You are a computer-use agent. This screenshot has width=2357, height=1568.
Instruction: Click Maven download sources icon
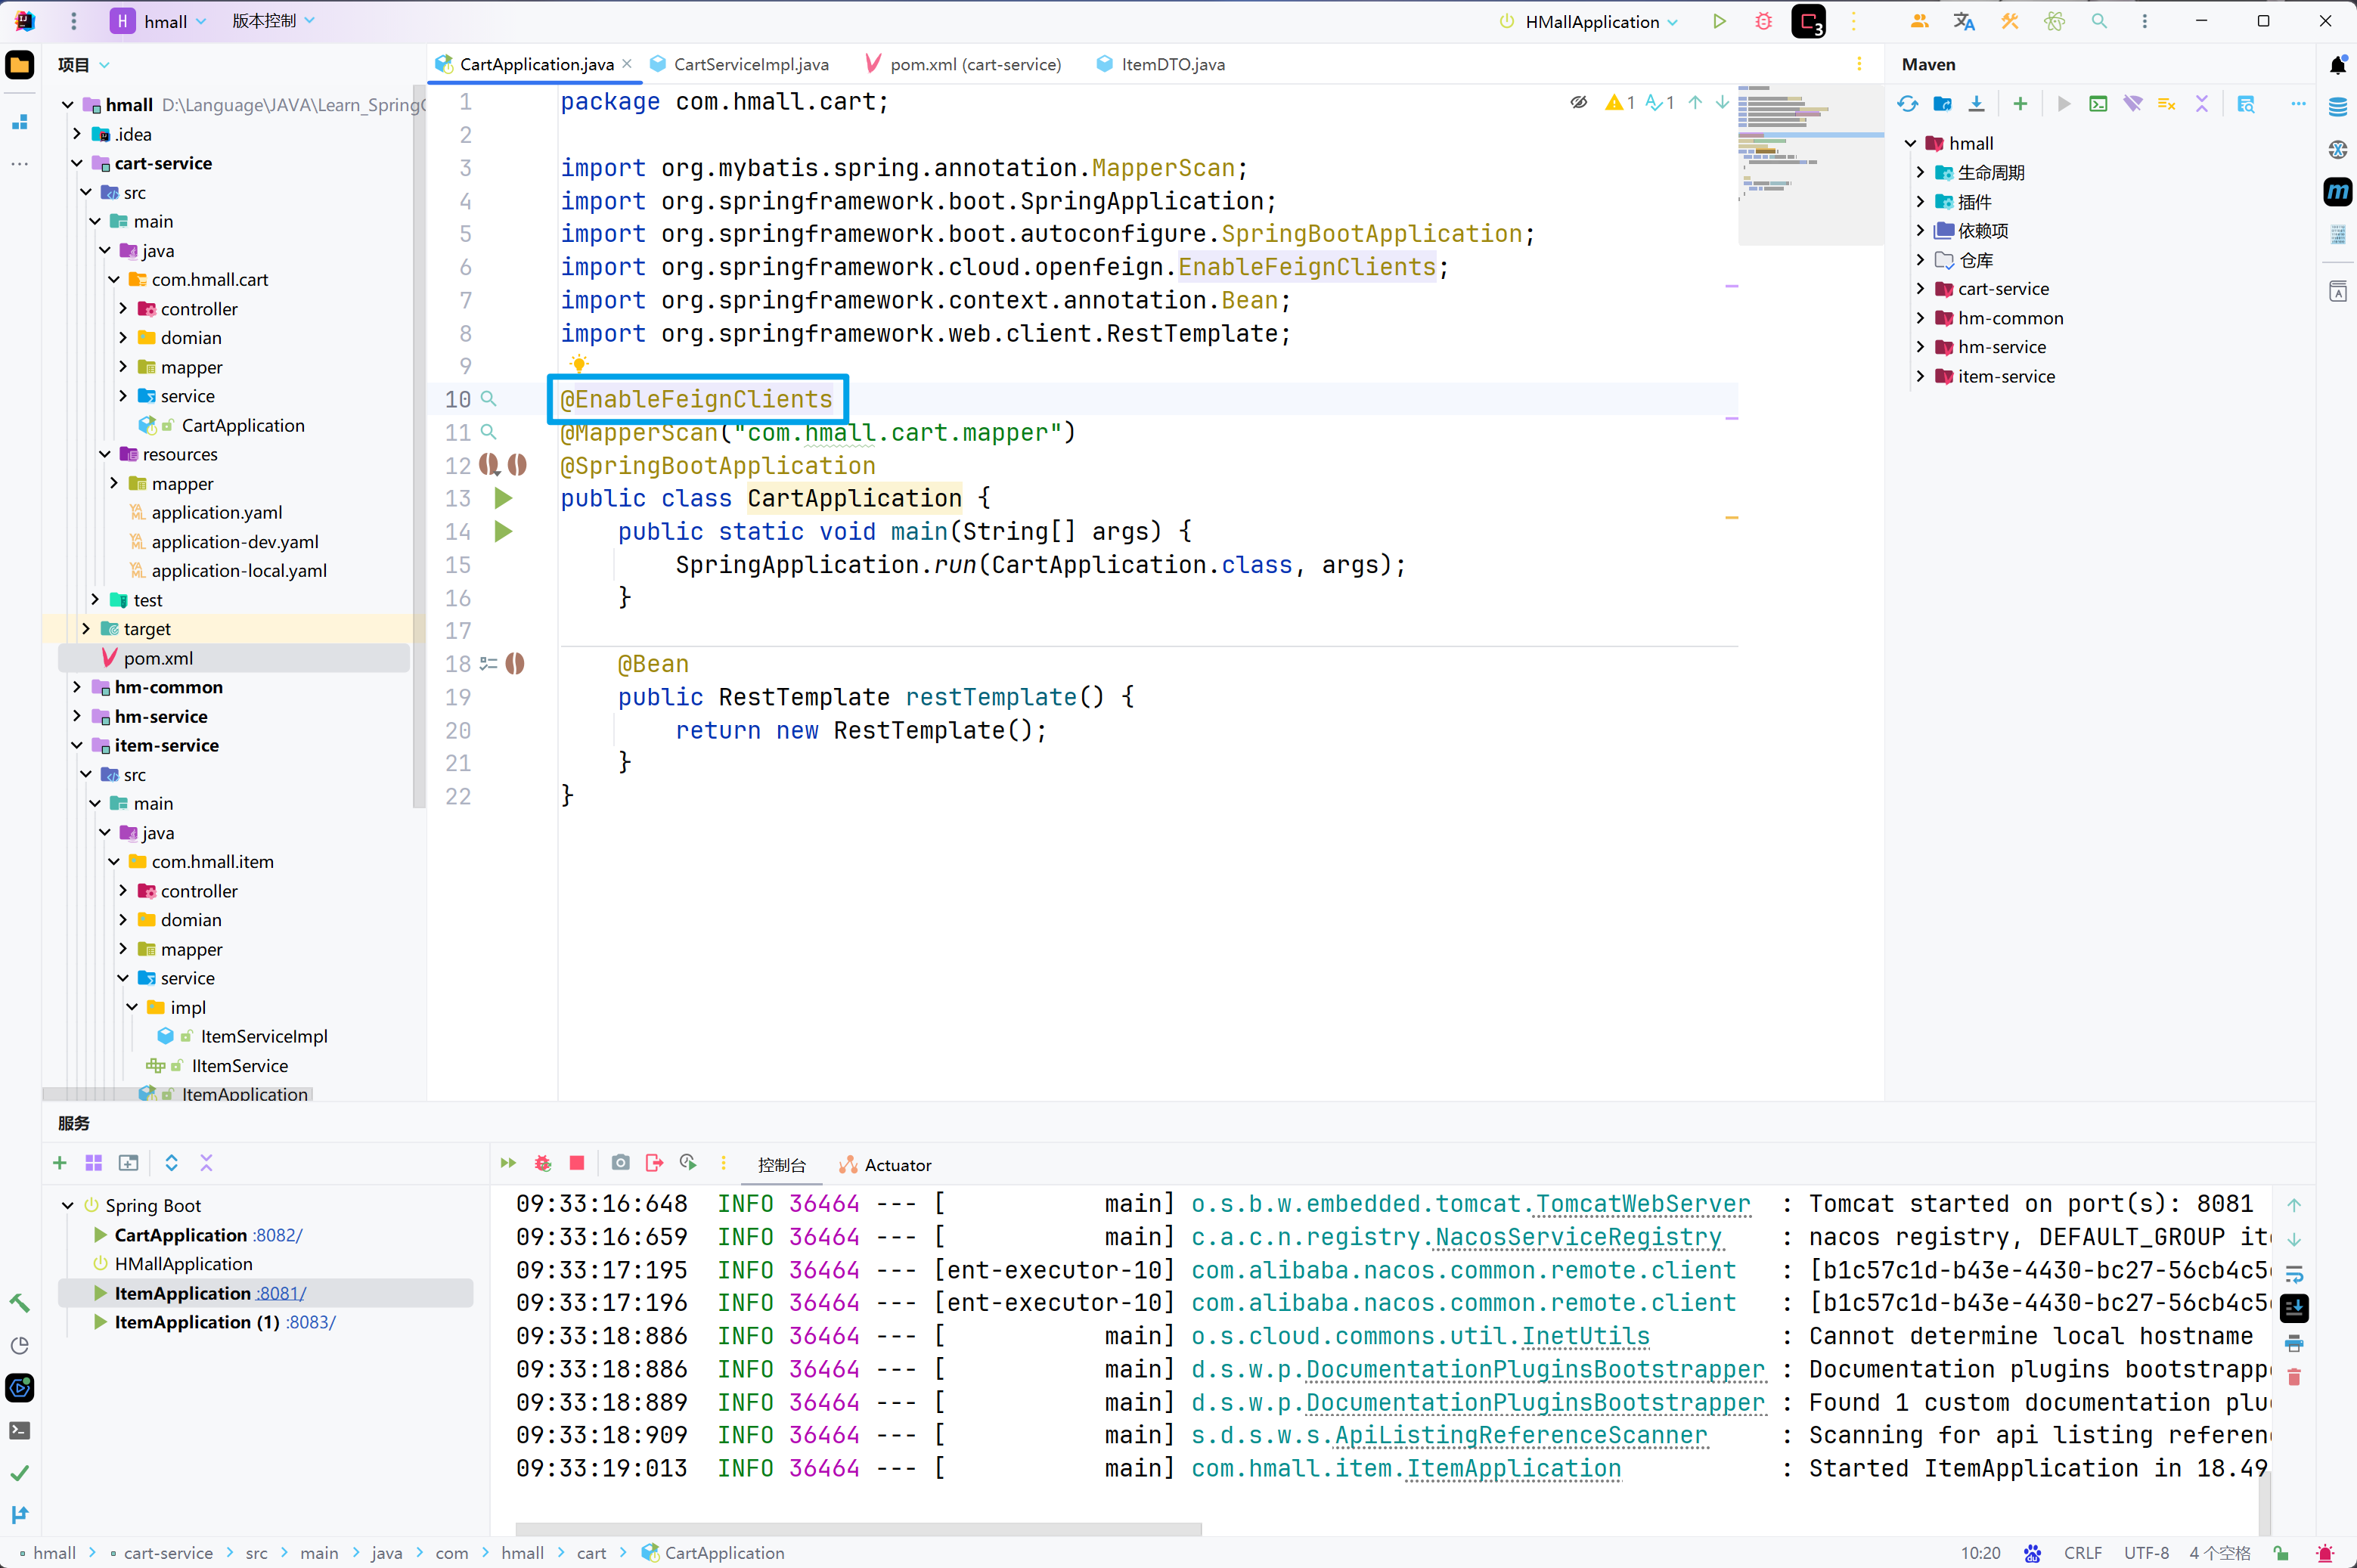(1976, 104)
